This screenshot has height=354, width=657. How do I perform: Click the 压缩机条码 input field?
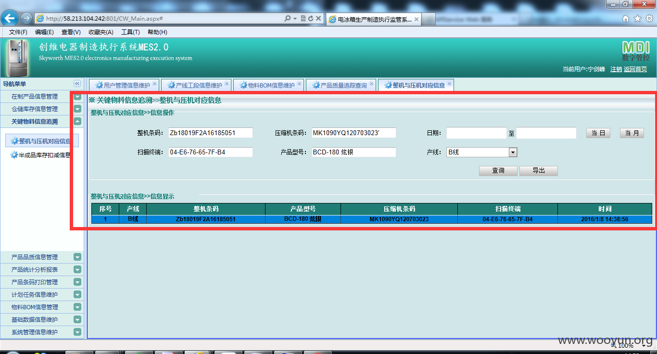pos(354,133)
